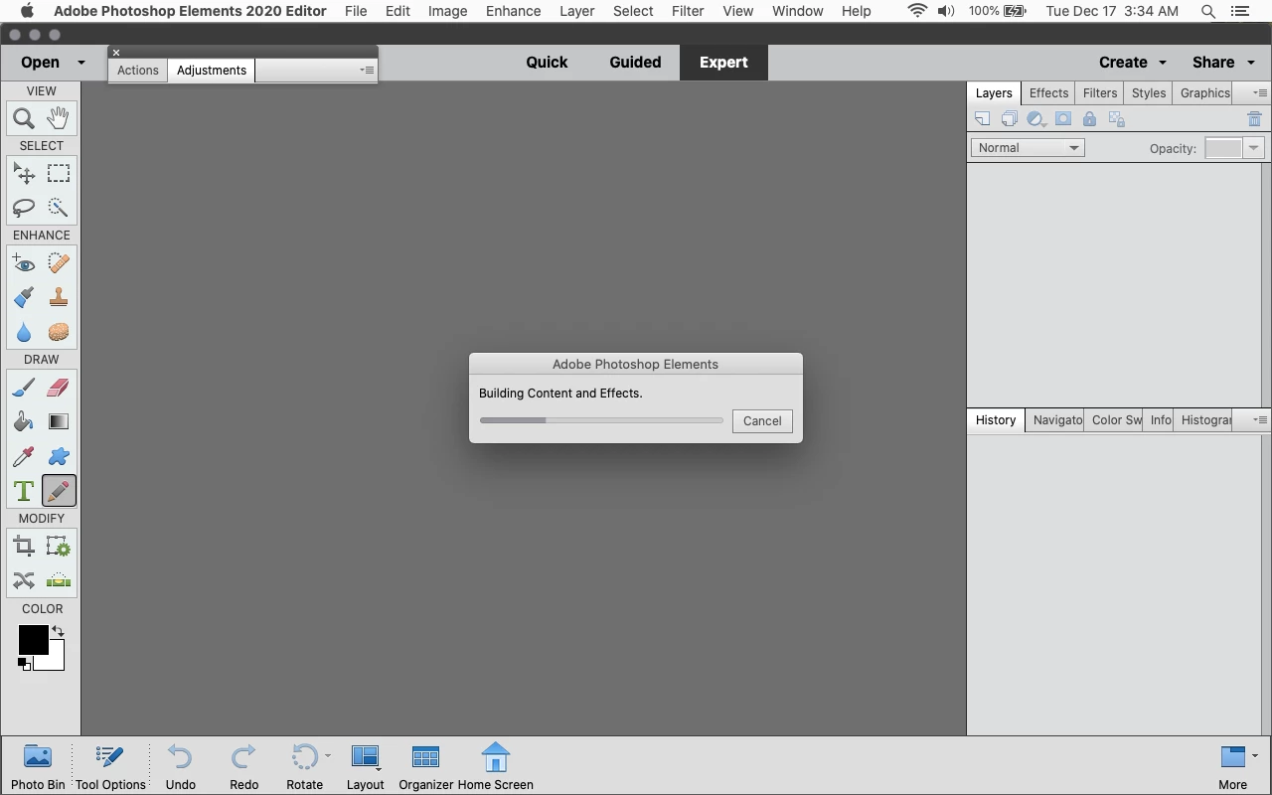
Task: Open the Filter menu
Action: pos(688,11)
